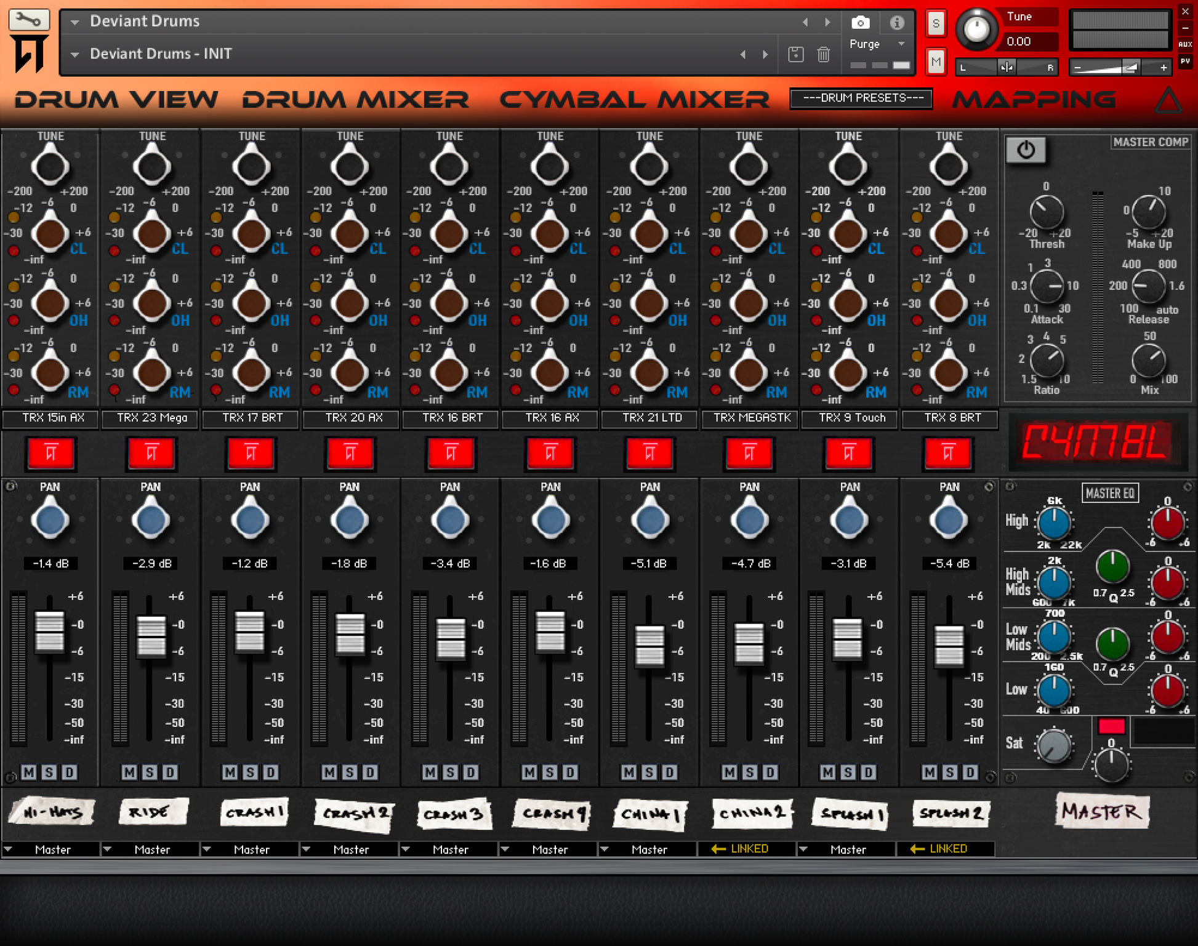Solo the China 1 channel
1198x946 pixels.
click(649, 772)
